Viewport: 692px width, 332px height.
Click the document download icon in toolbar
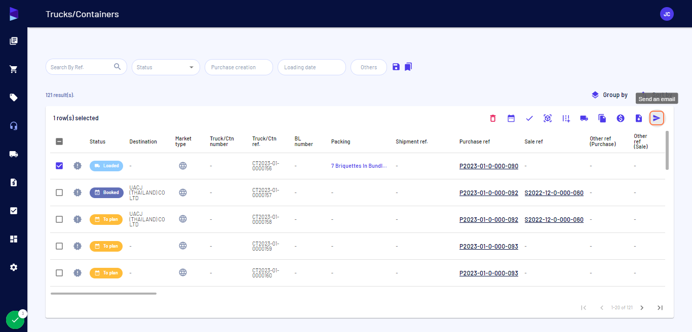tap(639, 118)
